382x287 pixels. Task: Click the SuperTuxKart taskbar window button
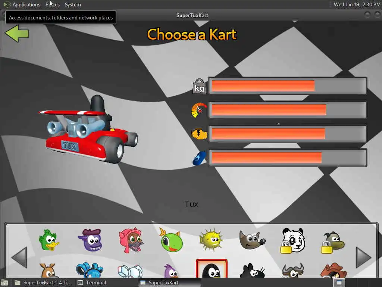point(169,283)
